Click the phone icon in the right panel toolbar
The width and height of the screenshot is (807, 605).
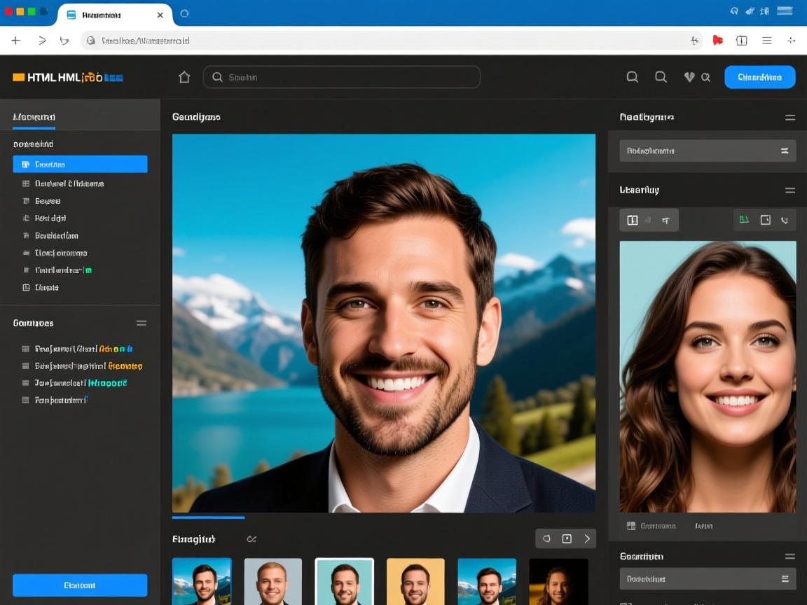point(785,220)
